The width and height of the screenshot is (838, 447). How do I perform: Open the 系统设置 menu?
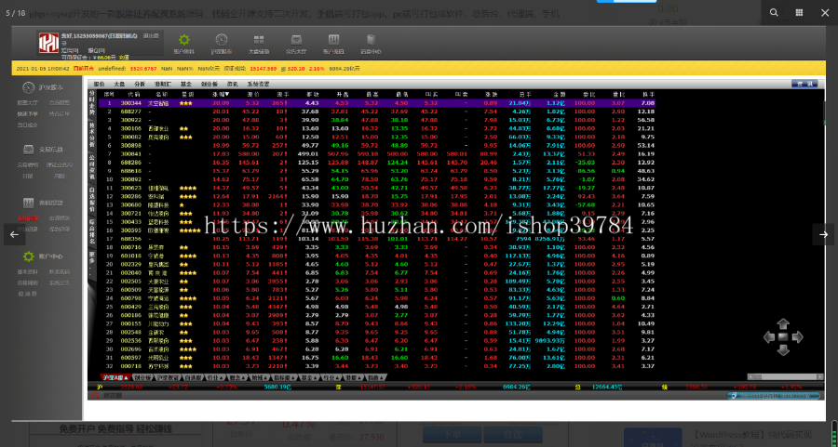coord(259,84)
